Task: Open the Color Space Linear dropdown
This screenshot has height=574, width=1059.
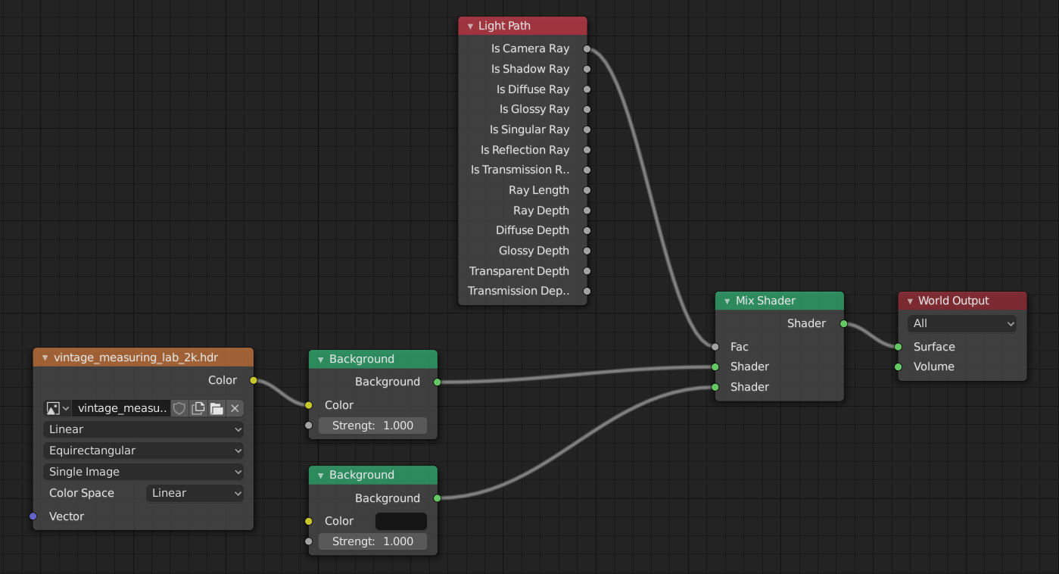Action: [195, 493]
